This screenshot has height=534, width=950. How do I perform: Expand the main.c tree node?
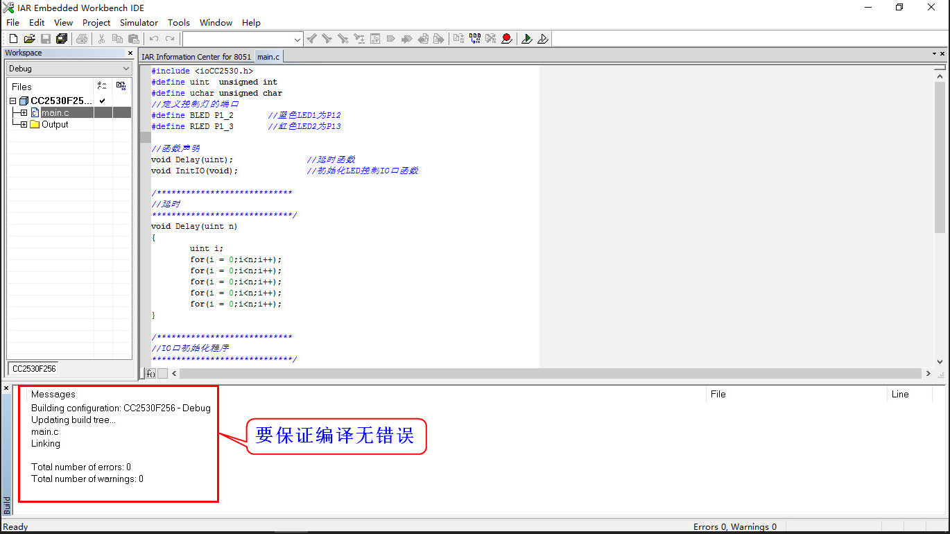[x=24, y=113]
